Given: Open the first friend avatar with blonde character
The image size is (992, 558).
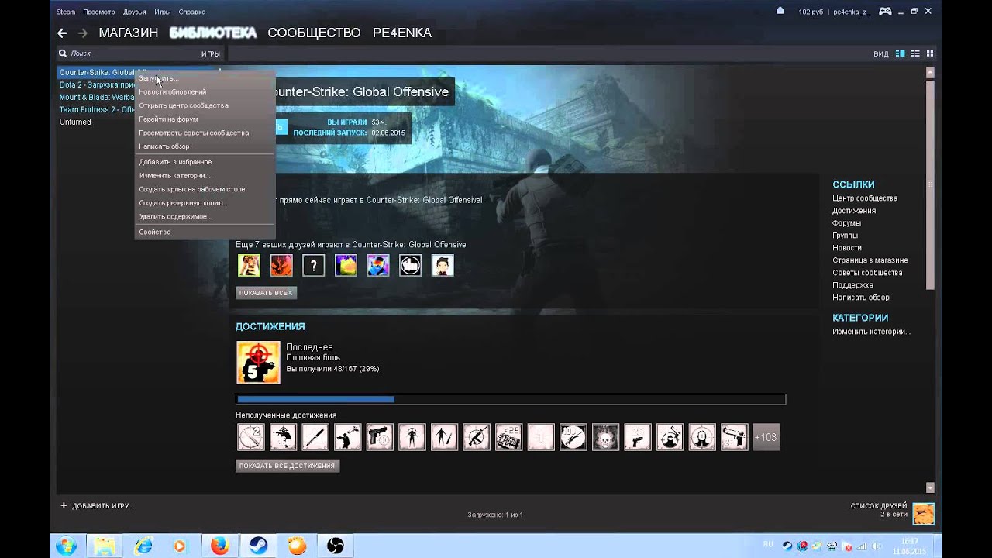Looking at the screenshot, I should [249, 266].
